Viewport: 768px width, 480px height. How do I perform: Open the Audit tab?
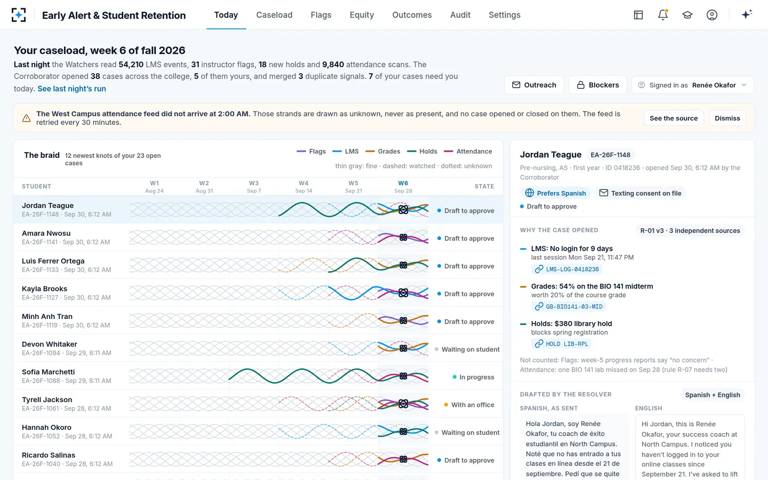pos(460,15)
